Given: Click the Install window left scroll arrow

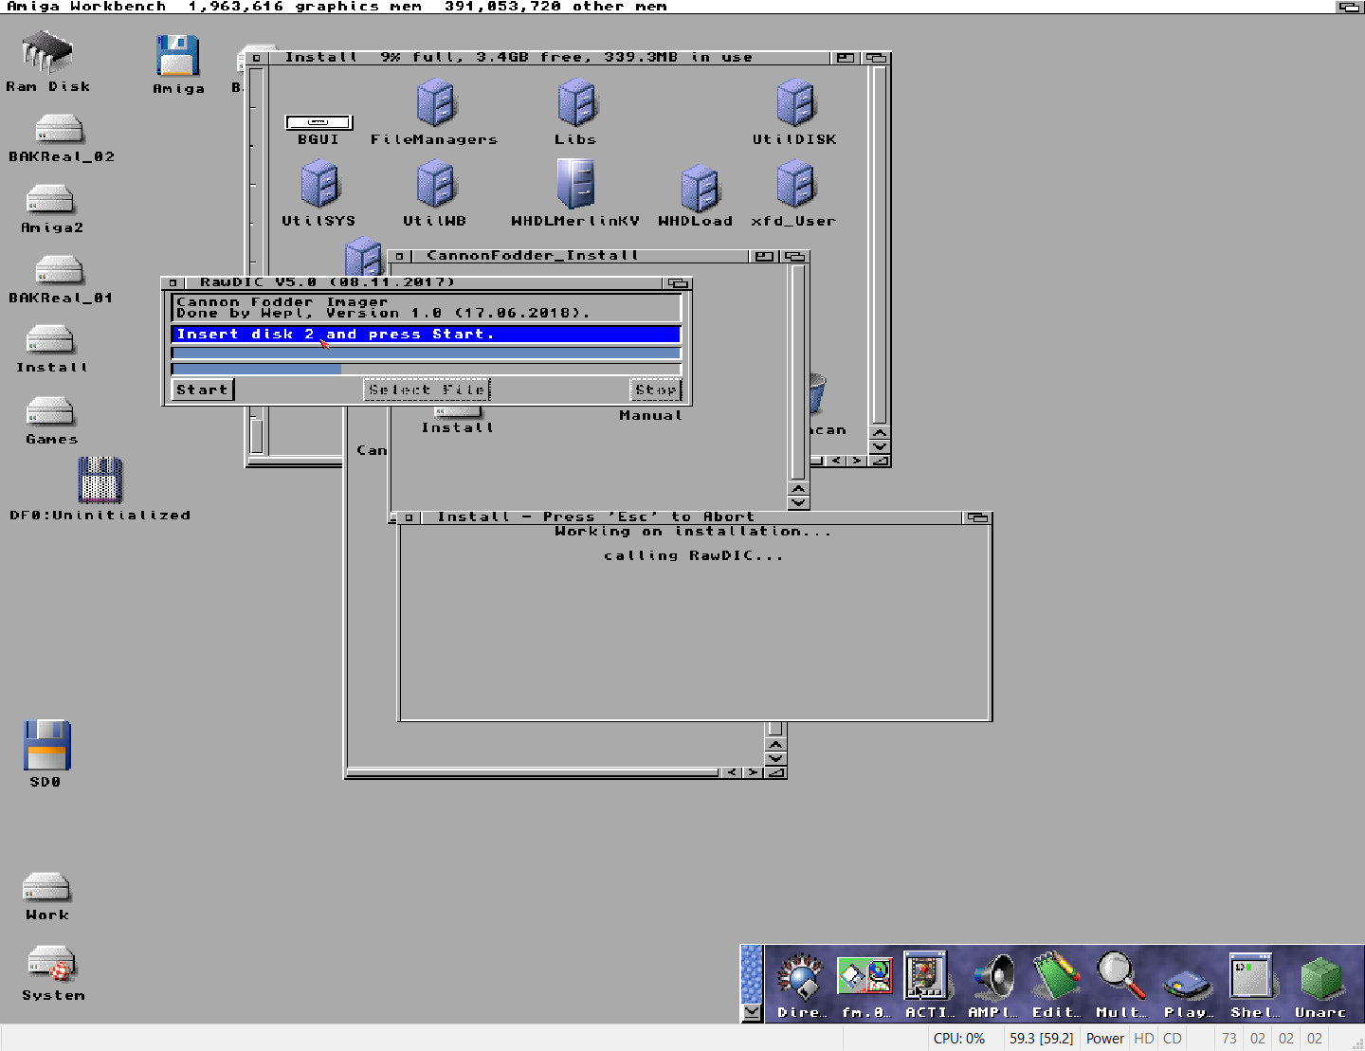Looking at the screenshot, I should [836, 461].
